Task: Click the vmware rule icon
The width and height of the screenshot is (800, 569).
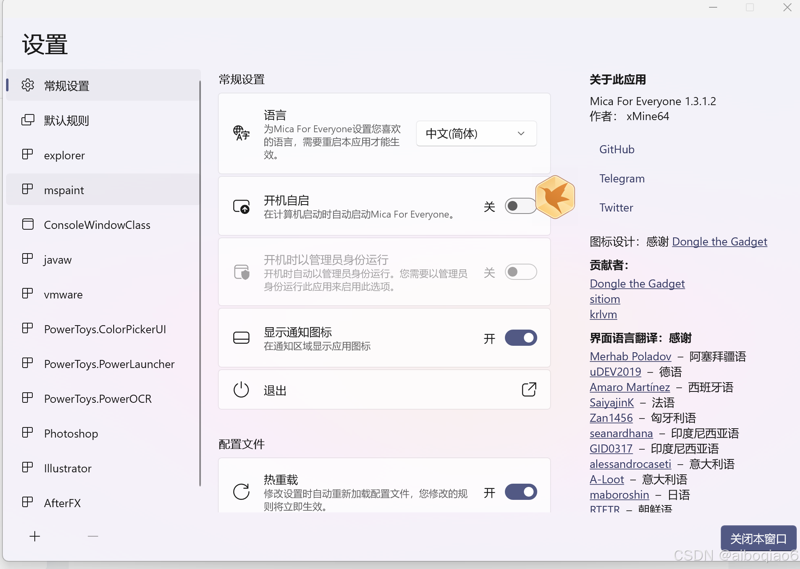Action: (x=27, y=294)
